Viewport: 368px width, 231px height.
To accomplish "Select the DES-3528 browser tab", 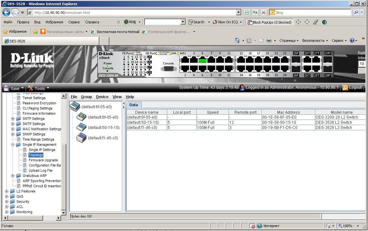I will (x=51, y=41).
